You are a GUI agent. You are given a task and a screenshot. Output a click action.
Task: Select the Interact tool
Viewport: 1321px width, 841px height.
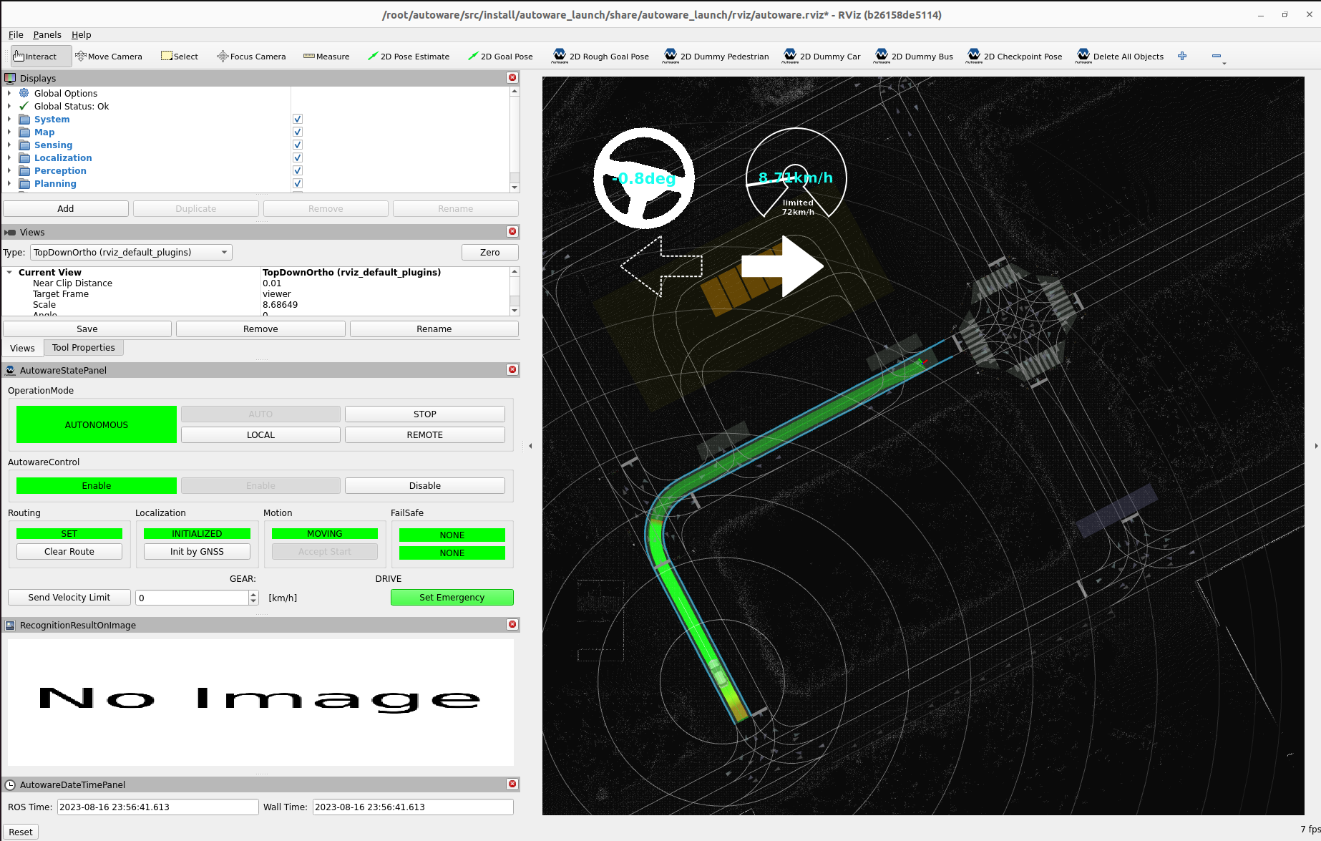tap(41, 57)
